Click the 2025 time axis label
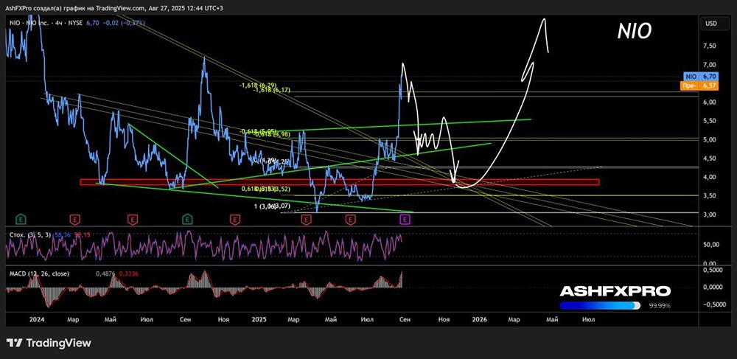Viewport: 737px width, 359px height. pyautogui.click(x=259, y=319)
